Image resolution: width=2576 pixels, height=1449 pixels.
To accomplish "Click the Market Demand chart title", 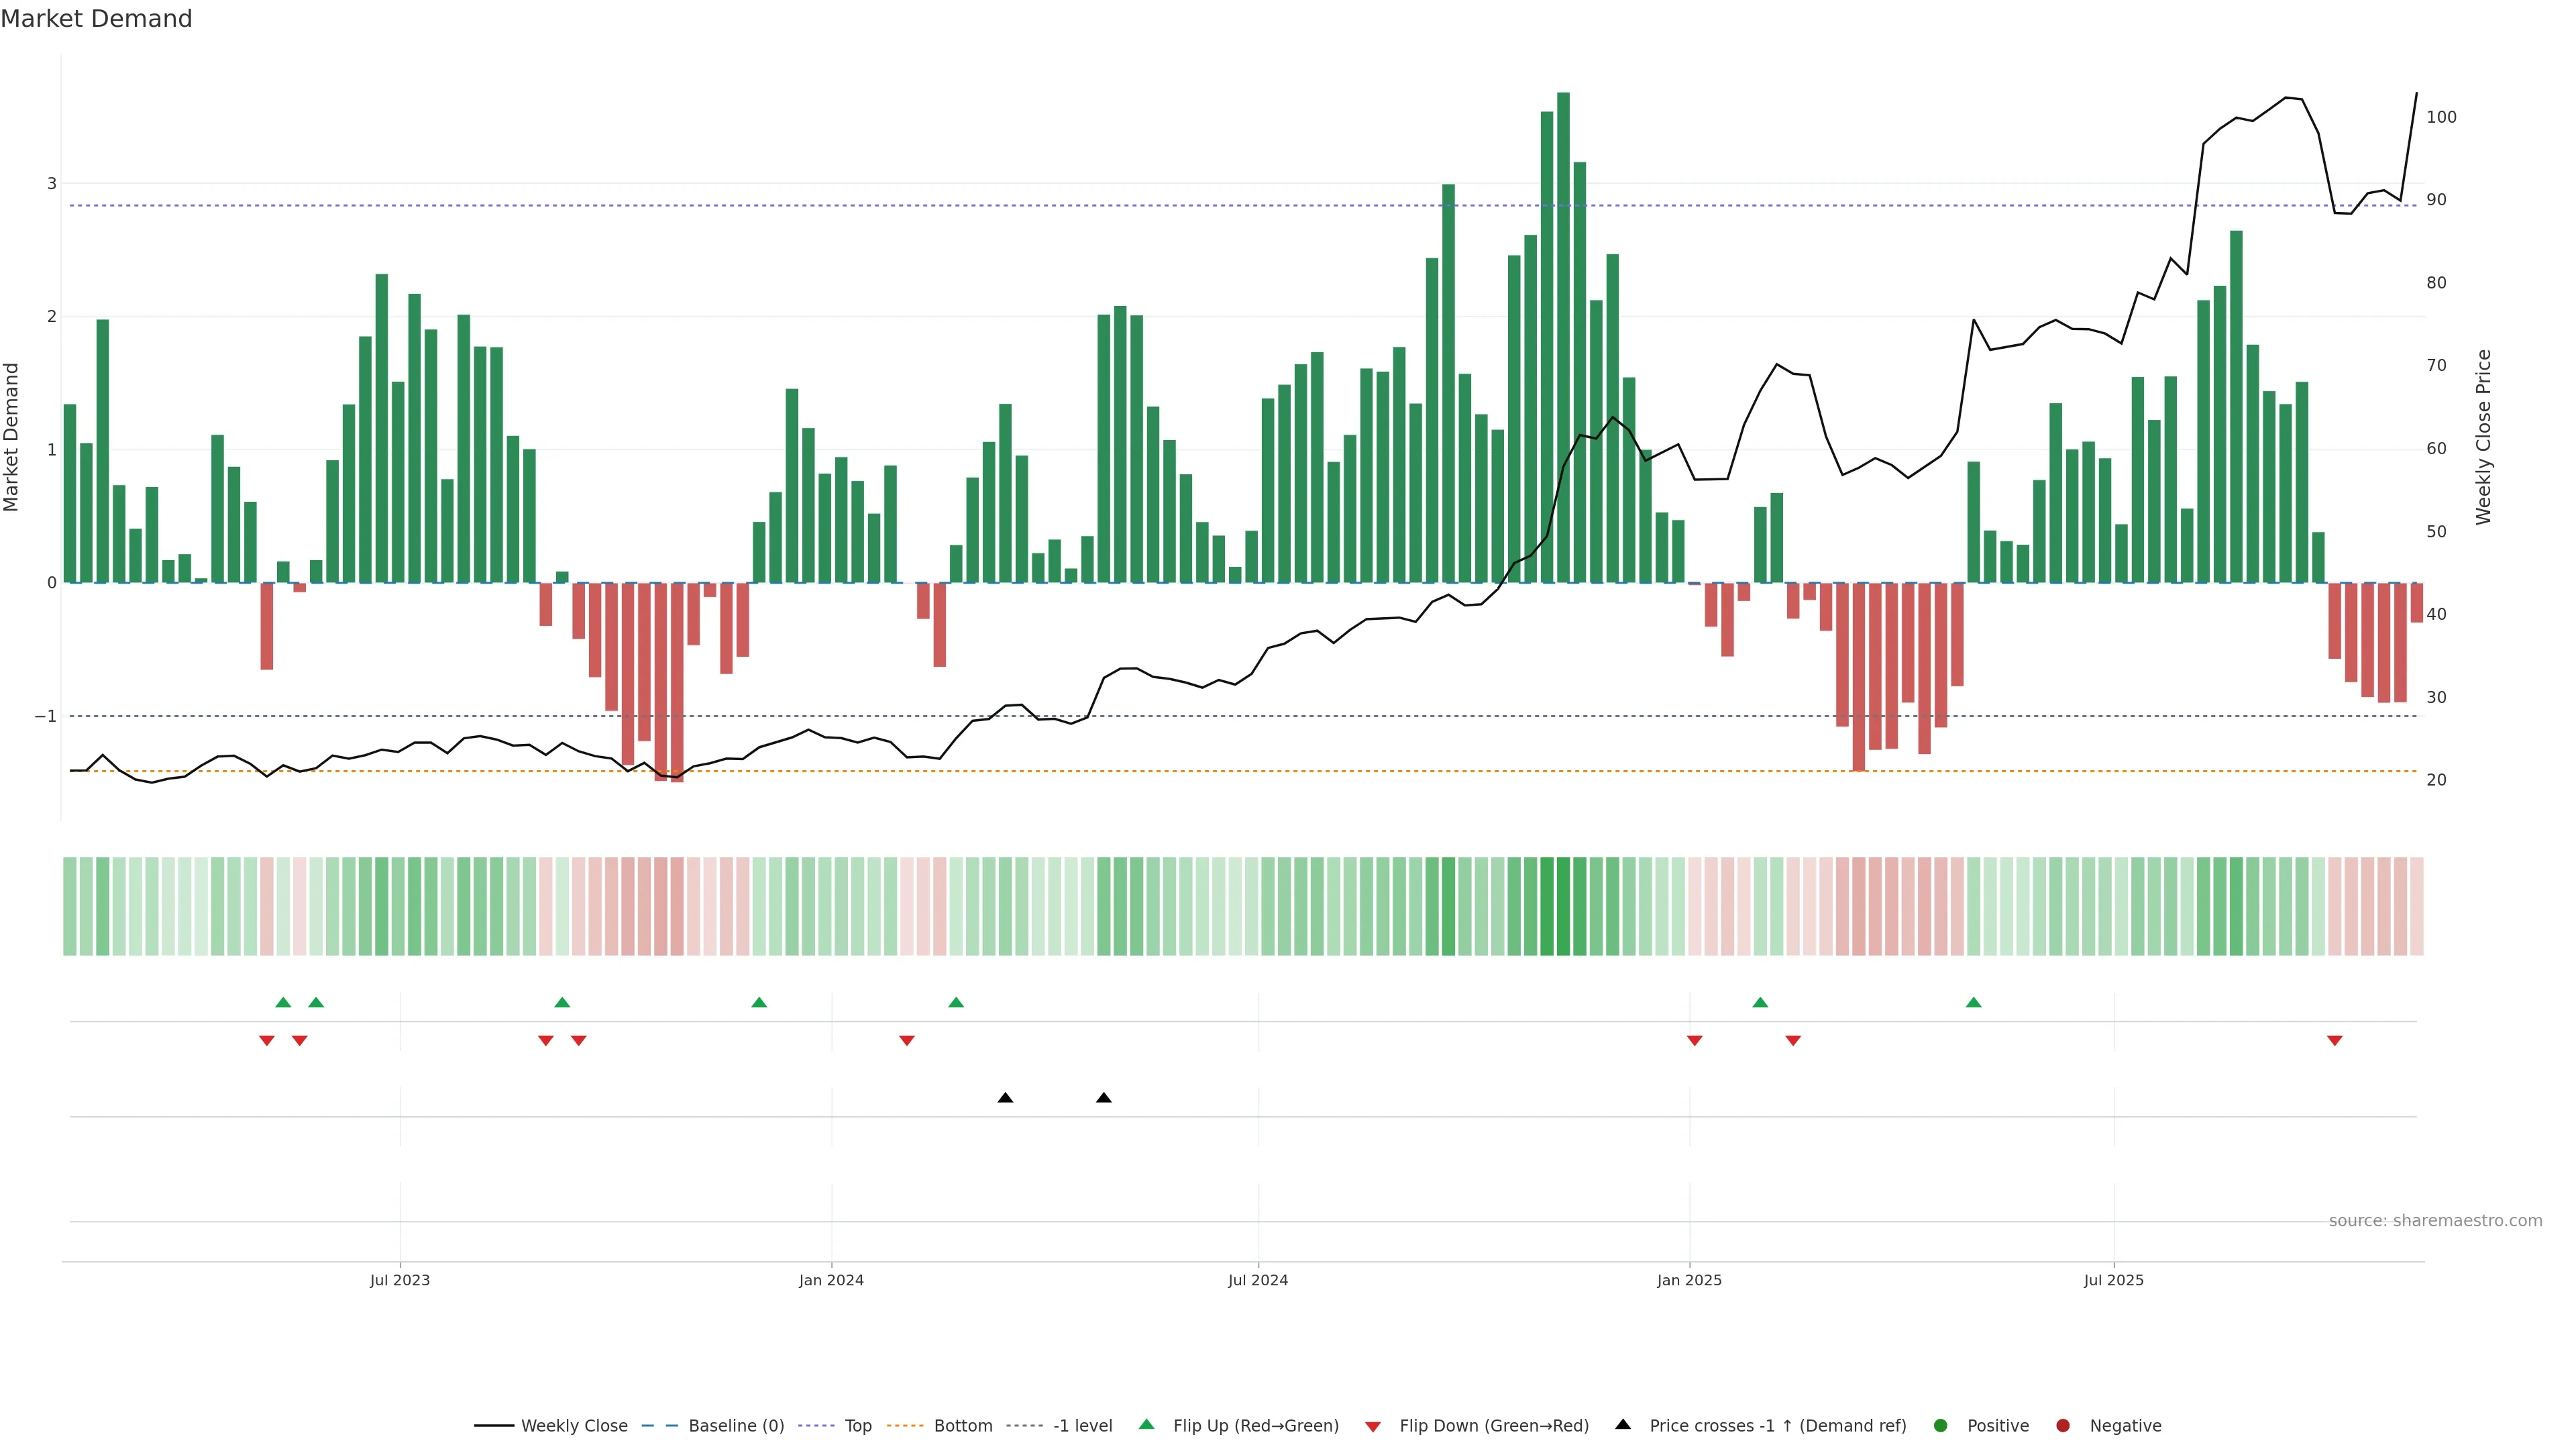I will click(x=96, y=19).
